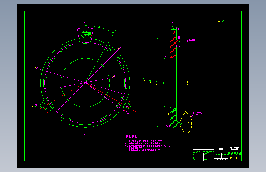
Task: Select the magenta tolerance frame beside section view
Action: click(192, 40)
